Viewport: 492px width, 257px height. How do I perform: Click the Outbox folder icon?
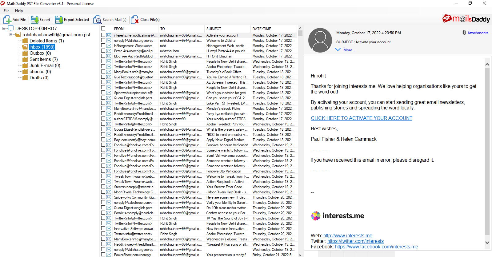pyautogui.click(x=25, y=53)
